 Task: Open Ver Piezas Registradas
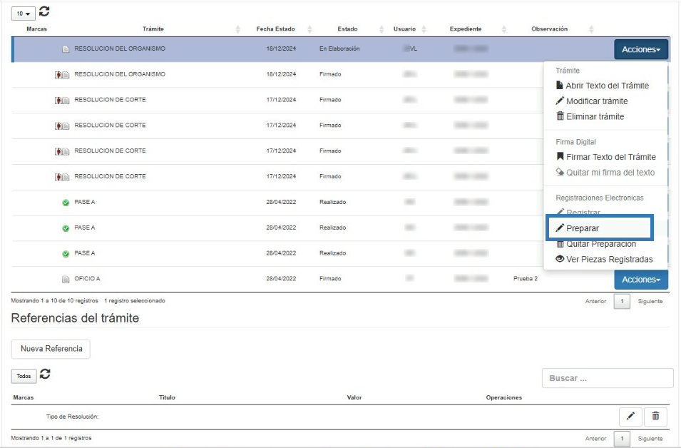pyautogui.click(x=608, y=259)
